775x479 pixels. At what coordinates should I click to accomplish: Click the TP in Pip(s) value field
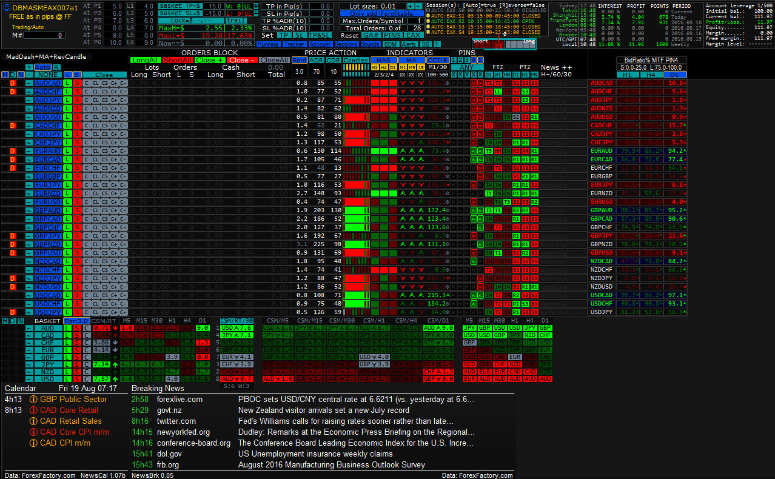[x=321, y=6]
